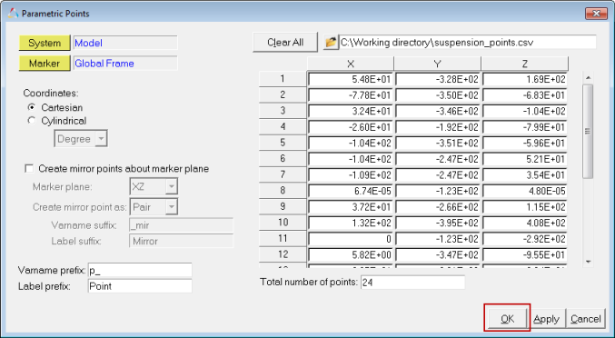The height and width of the screenshot is (338, 615).
Task: Select the Cylindrical coordinates option
Action: pyautogui.click(x=32, y=121)
